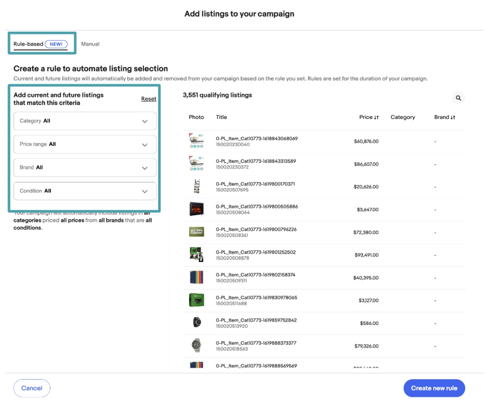
Task: Click smartwatch thumbnail of item 150020513920
Action: pos(196,322)
